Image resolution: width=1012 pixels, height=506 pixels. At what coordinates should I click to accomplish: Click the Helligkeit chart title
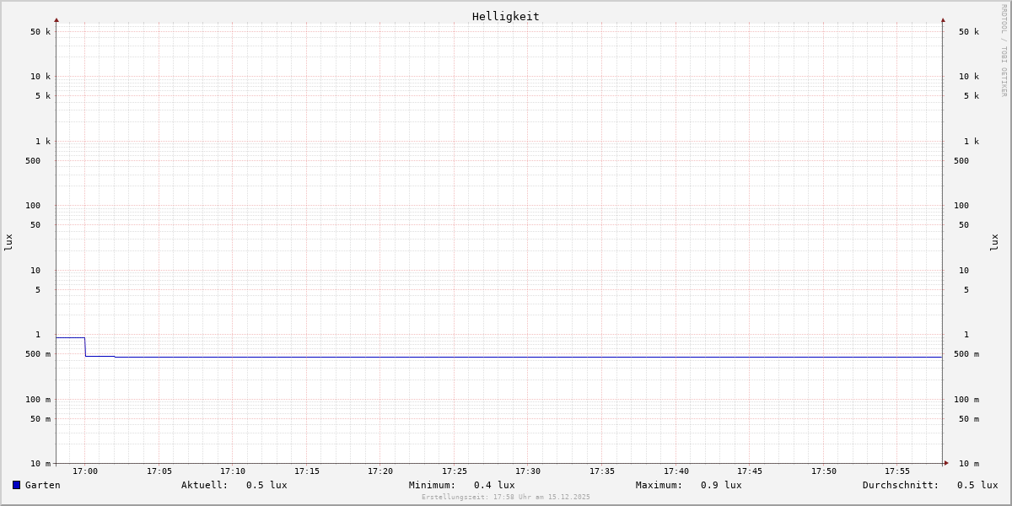click(505, 16)
